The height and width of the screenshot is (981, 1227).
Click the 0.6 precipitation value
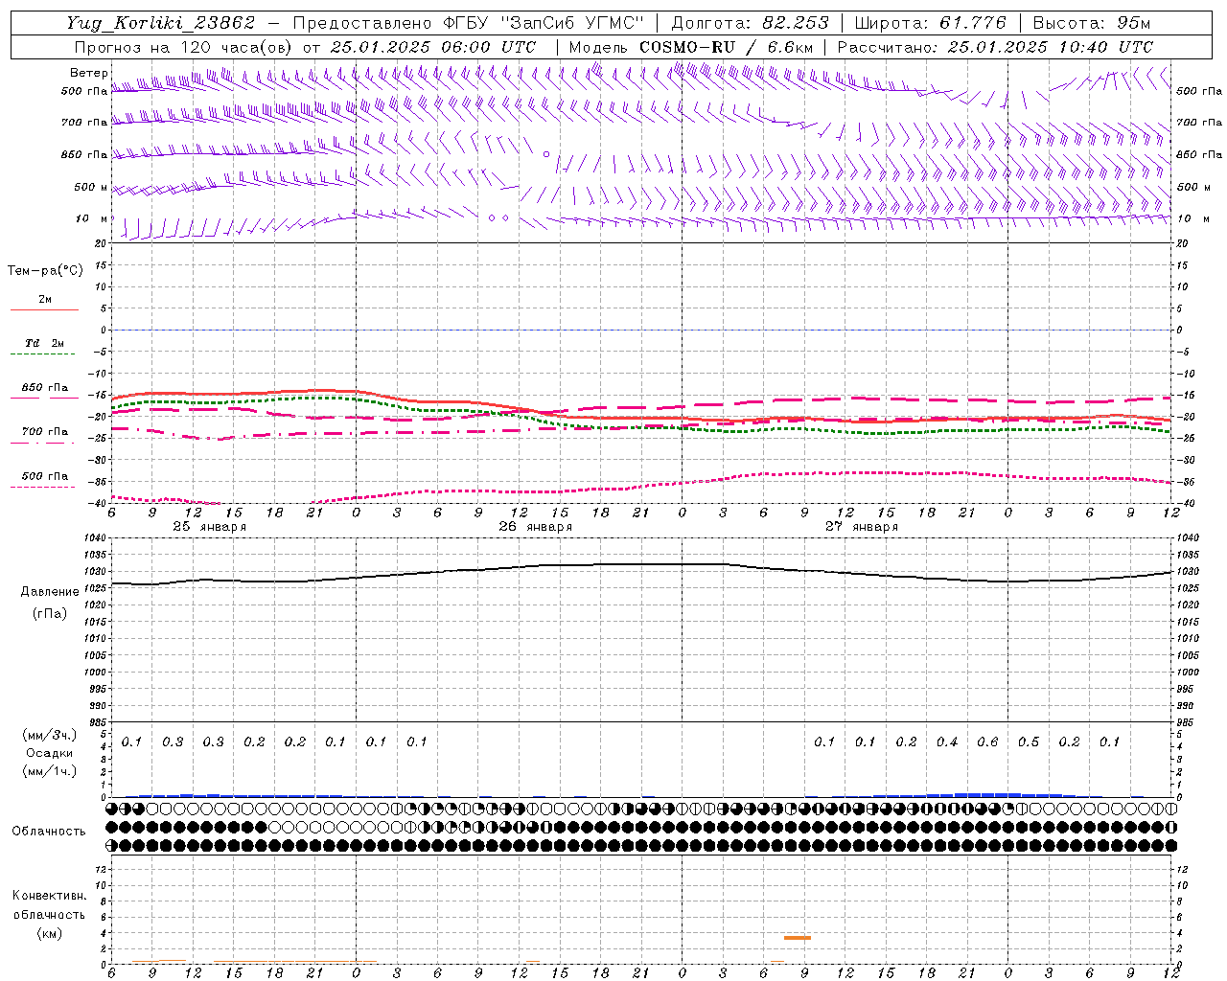pyautogui.click(x=987, y=741)
